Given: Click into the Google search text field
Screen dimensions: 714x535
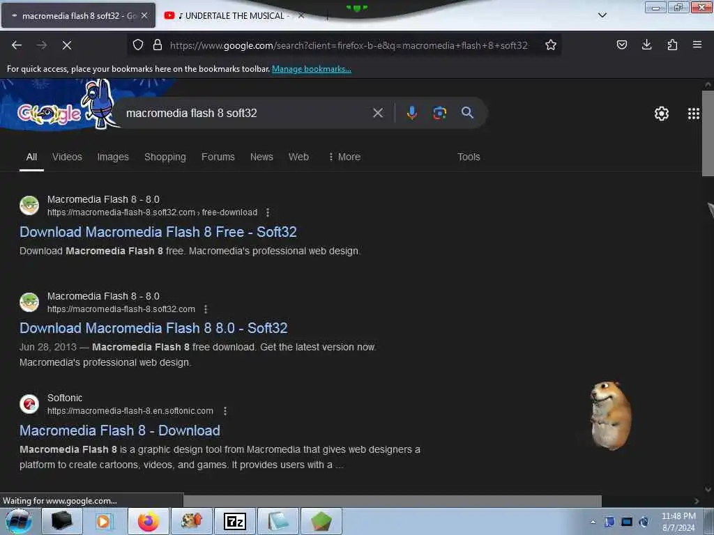Looking at the screenshot, I should [x=246, y=113].
